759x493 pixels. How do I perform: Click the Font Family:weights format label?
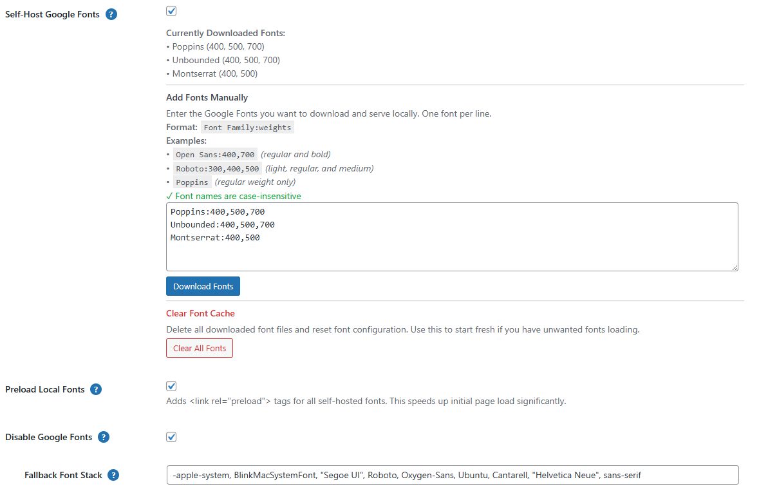(x=247, y=127)
